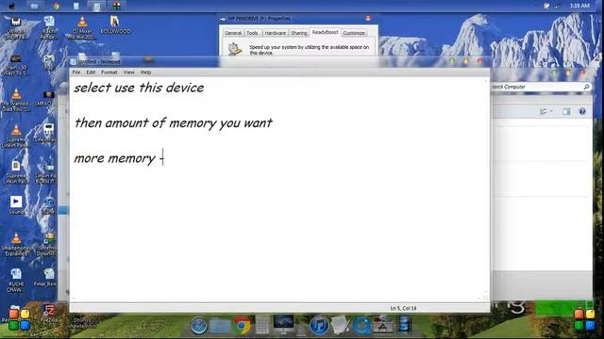Image resolution: width=604 pixels, height=339 pixels.
Task: Click the folder icon in top bar
Action: (34, 6)
